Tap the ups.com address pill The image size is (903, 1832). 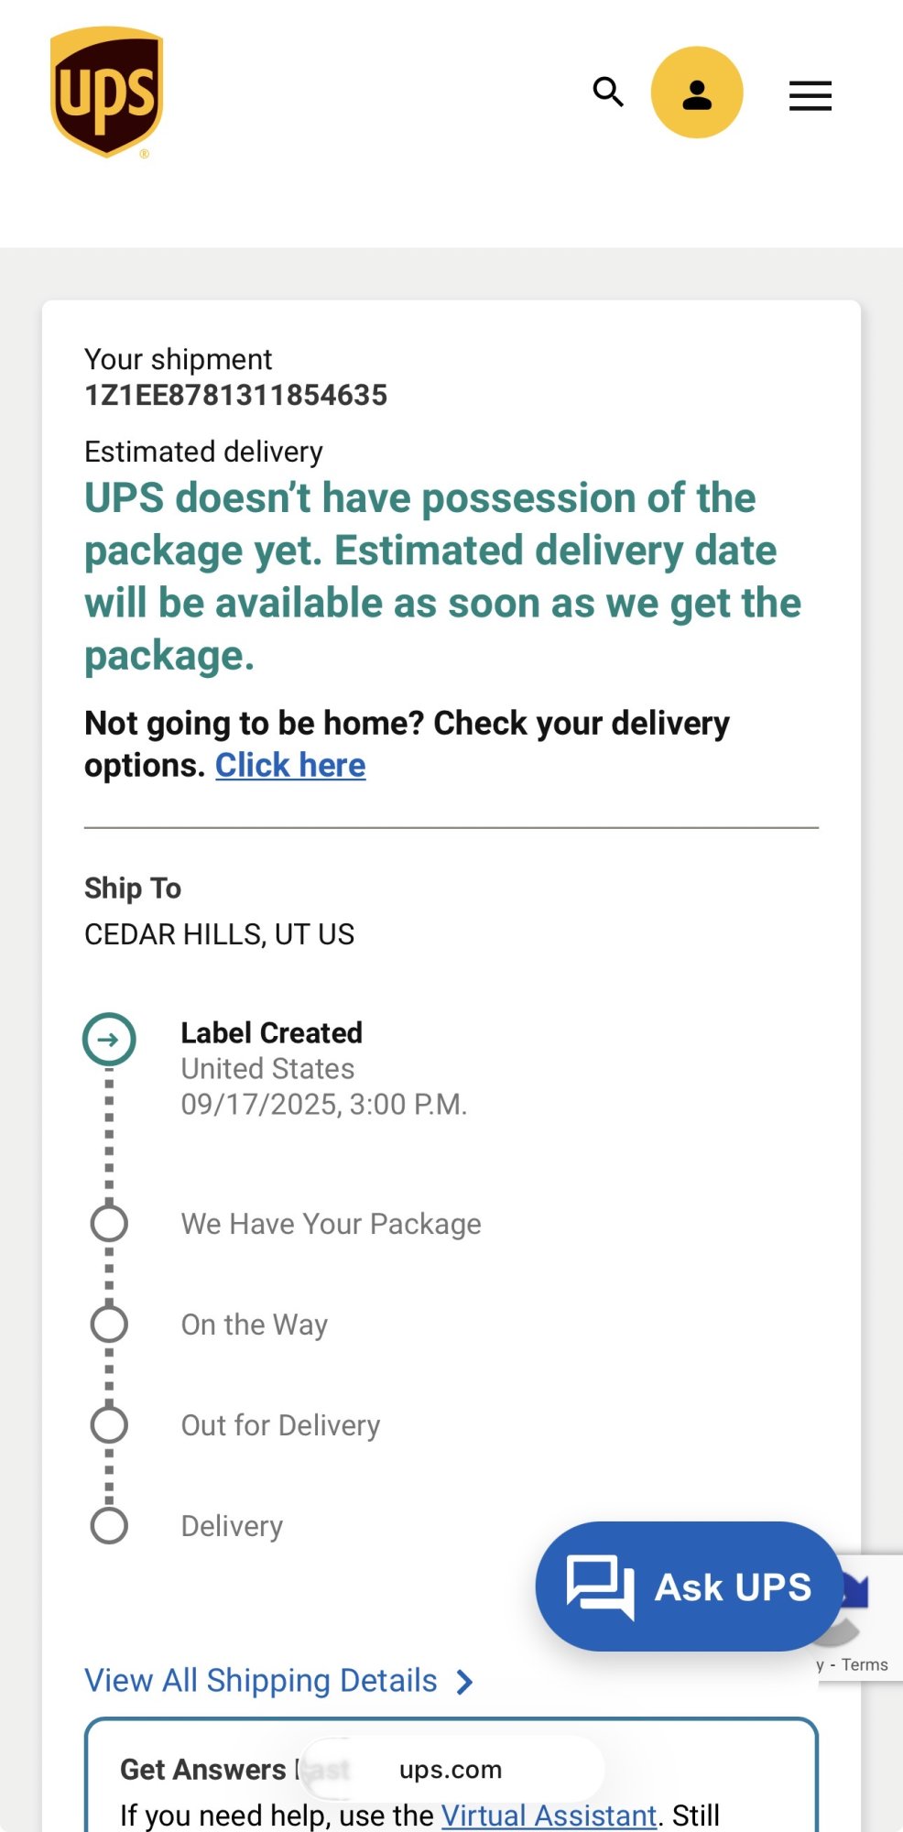click(451, 1770)
